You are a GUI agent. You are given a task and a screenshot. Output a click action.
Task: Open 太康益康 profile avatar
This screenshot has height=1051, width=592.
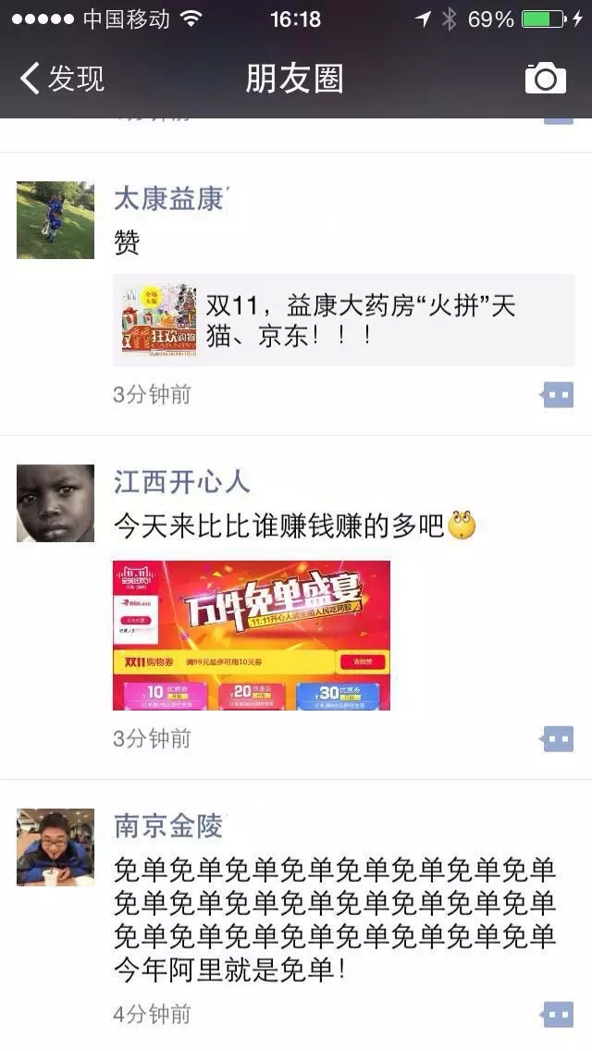55,220
